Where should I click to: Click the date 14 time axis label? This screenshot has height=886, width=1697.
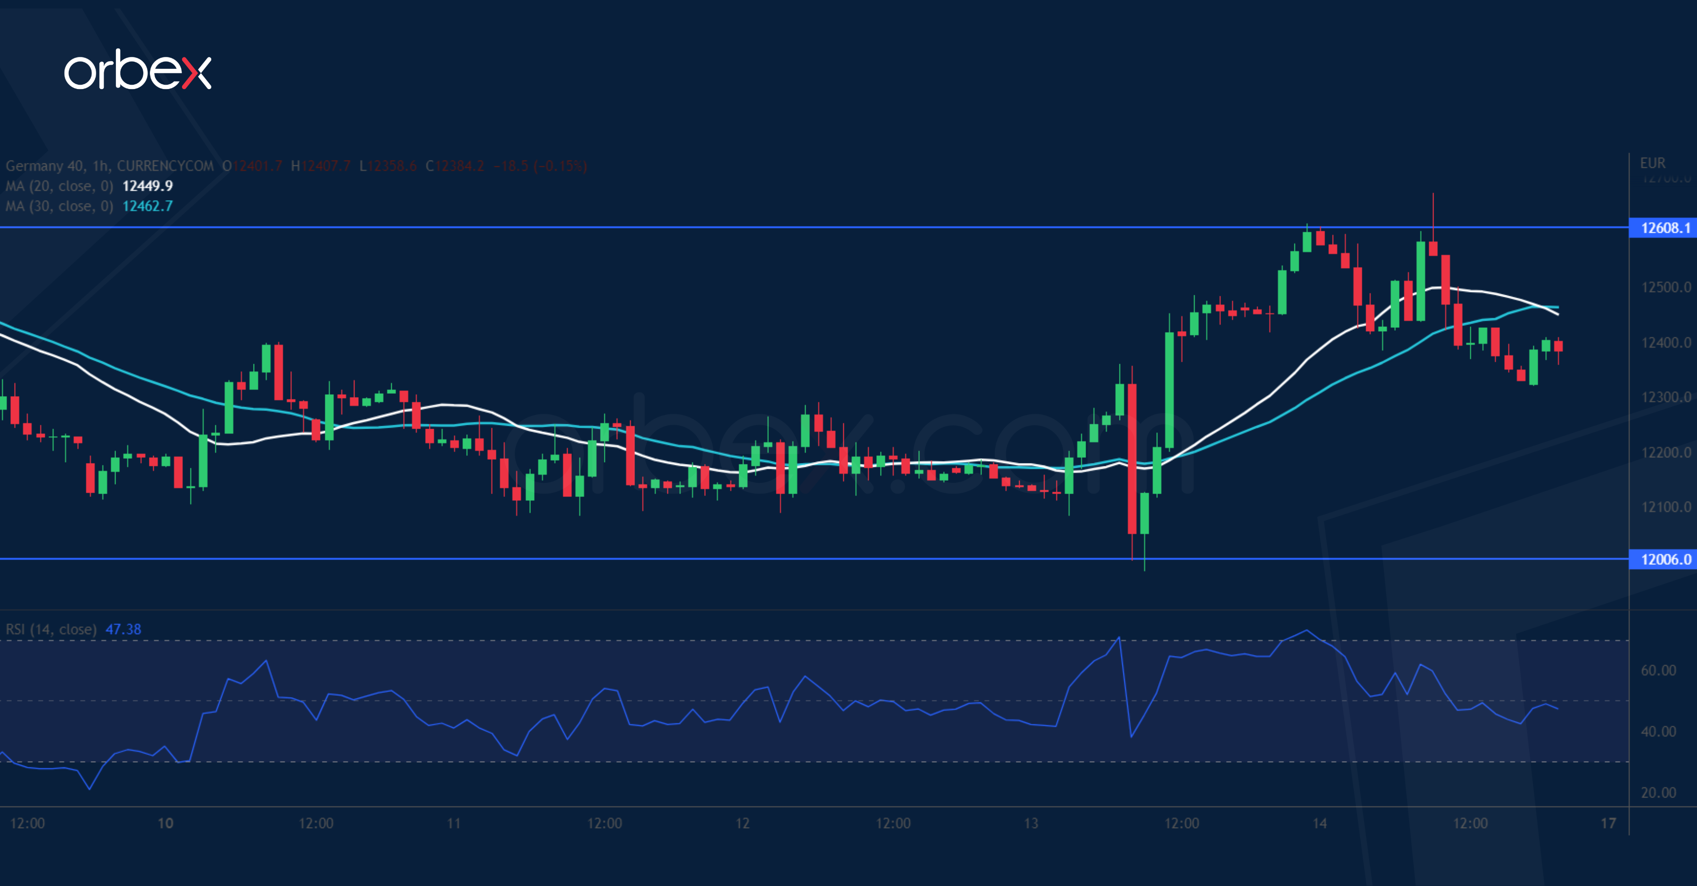click(x=1319, y=823)
